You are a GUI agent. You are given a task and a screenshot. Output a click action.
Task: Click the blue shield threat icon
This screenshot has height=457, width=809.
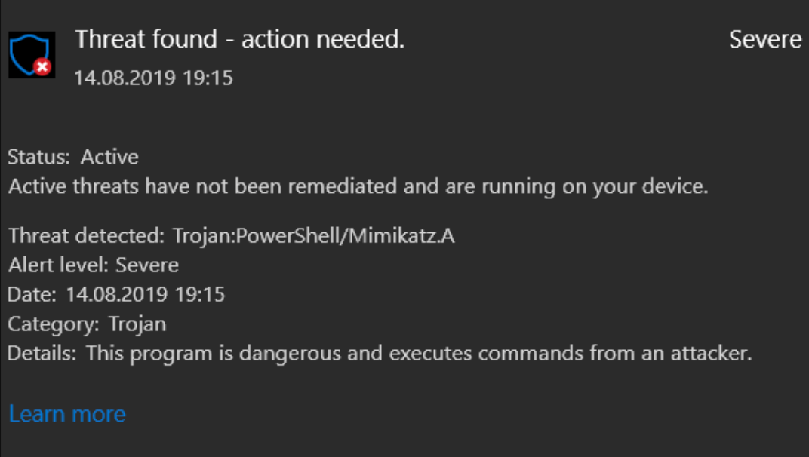(29, 53)
